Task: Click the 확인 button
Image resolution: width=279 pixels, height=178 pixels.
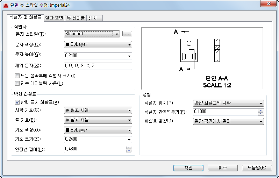Action: [188, 168]
